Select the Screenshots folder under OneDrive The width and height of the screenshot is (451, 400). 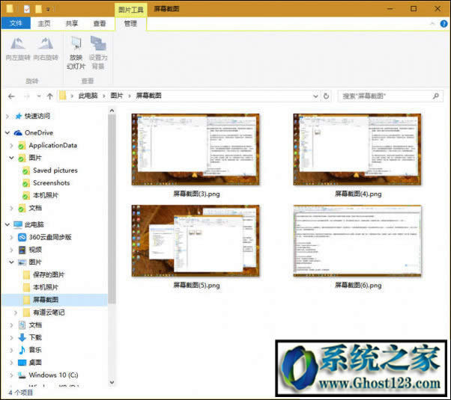[x=51, y=182]
